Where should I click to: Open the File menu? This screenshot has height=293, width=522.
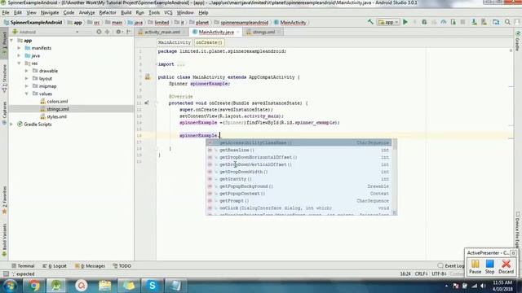click(6, 13)
